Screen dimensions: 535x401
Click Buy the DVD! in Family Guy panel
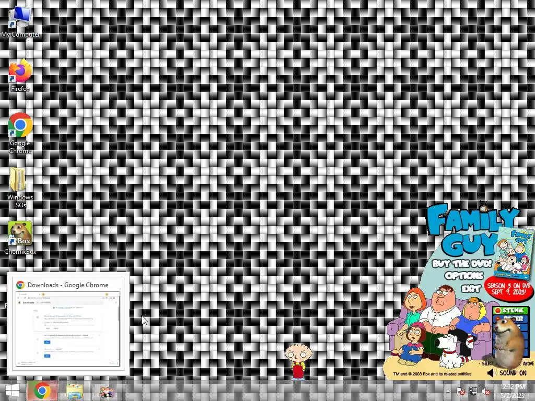pos(462,264)
